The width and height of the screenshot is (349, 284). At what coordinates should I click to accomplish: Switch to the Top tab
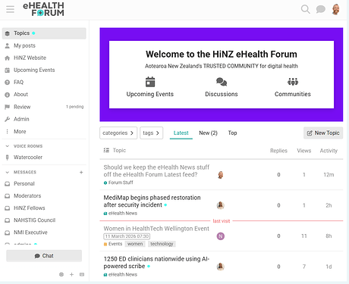click(232, 133)
